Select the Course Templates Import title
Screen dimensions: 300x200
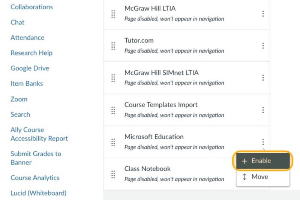tap(161, 105)
